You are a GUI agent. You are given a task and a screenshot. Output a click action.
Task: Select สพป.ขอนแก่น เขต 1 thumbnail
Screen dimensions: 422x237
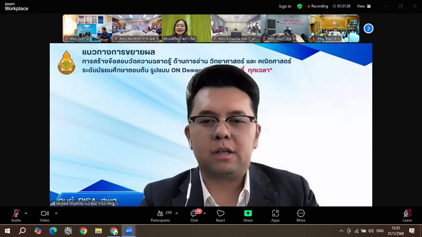pyautogui.click(x=236, y=28)
